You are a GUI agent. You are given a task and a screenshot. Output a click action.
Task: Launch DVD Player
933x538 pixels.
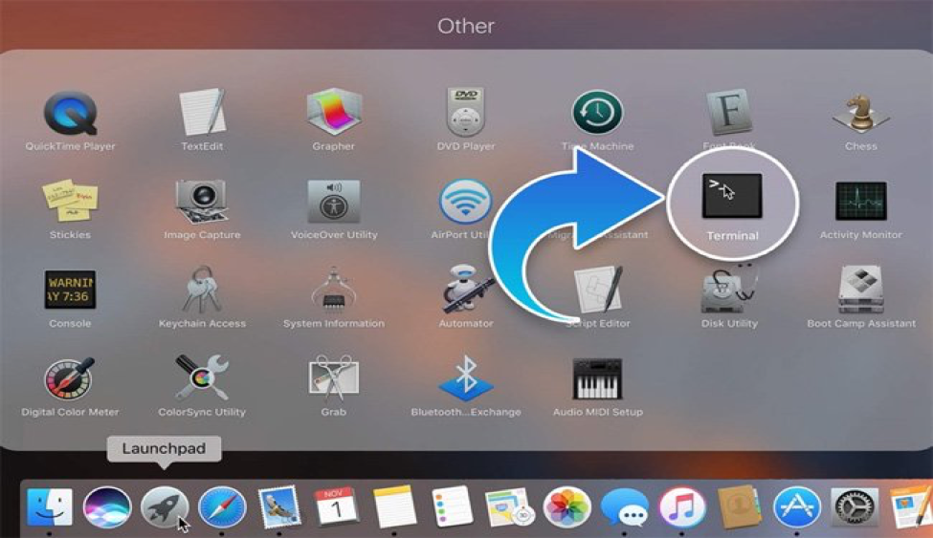(466, 112)
